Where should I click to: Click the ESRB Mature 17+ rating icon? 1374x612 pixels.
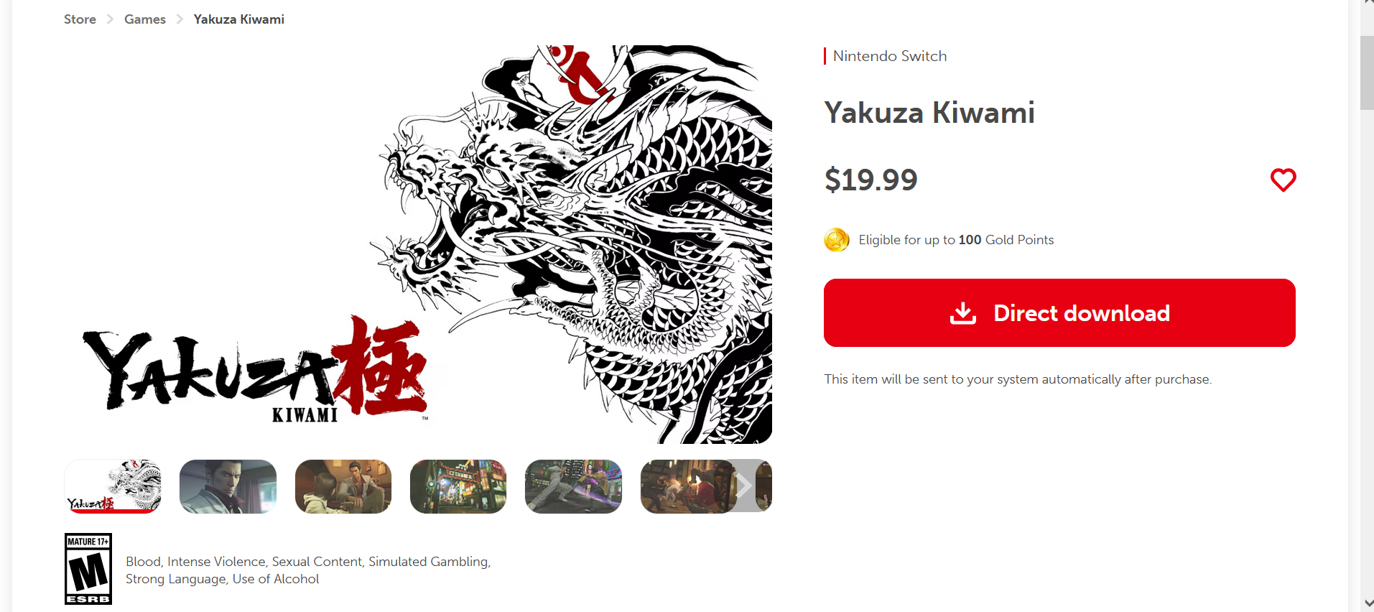[x=88, y=569]
